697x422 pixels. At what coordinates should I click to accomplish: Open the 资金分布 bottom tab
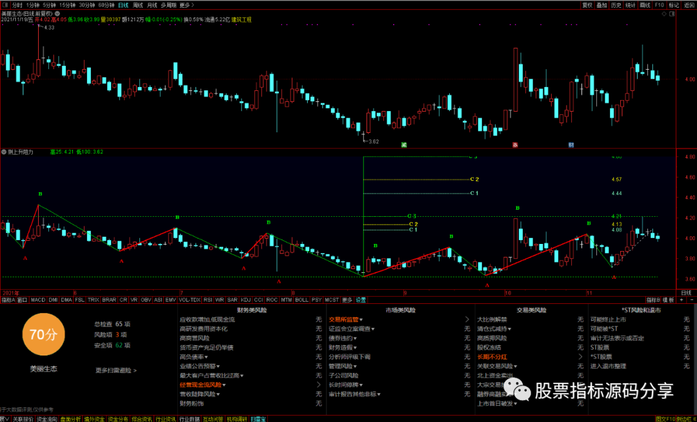click(118, 419)
